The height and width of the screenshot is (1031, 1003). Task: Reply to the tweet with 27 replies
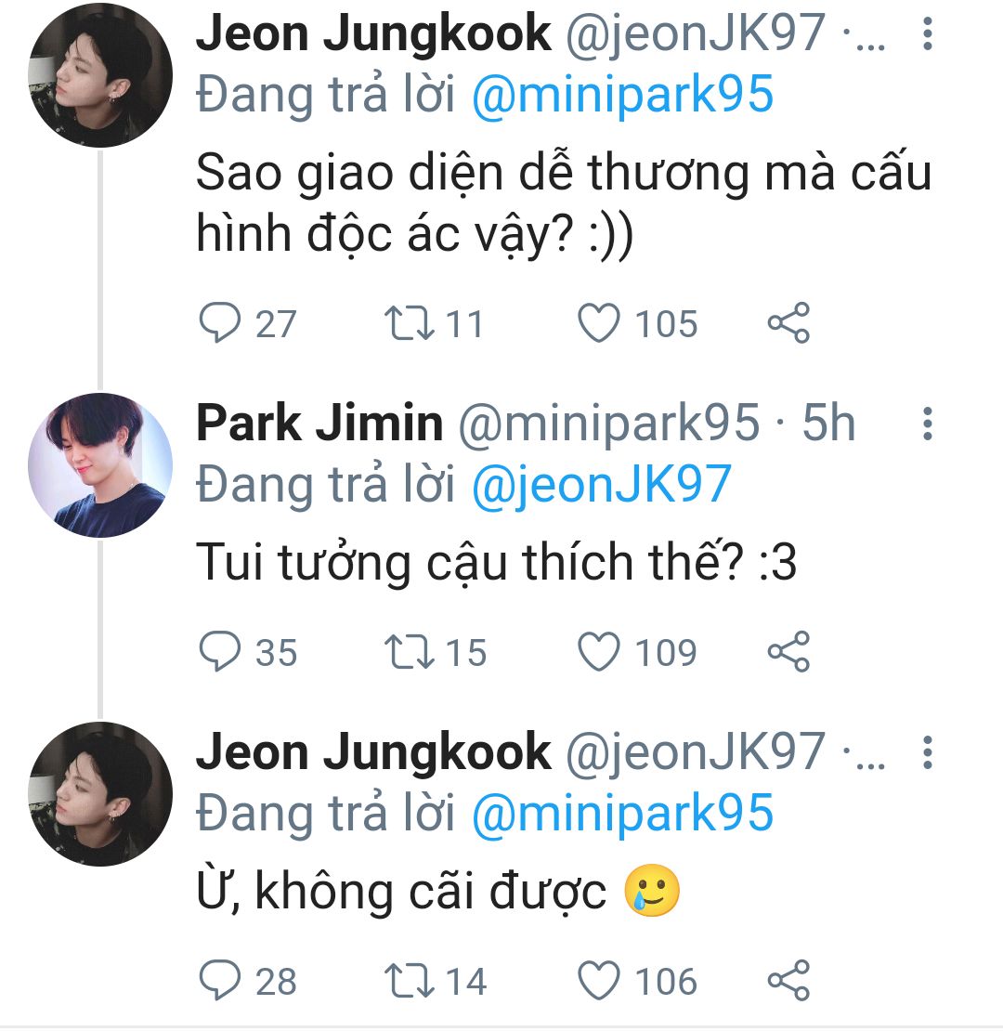click(220, 323)
